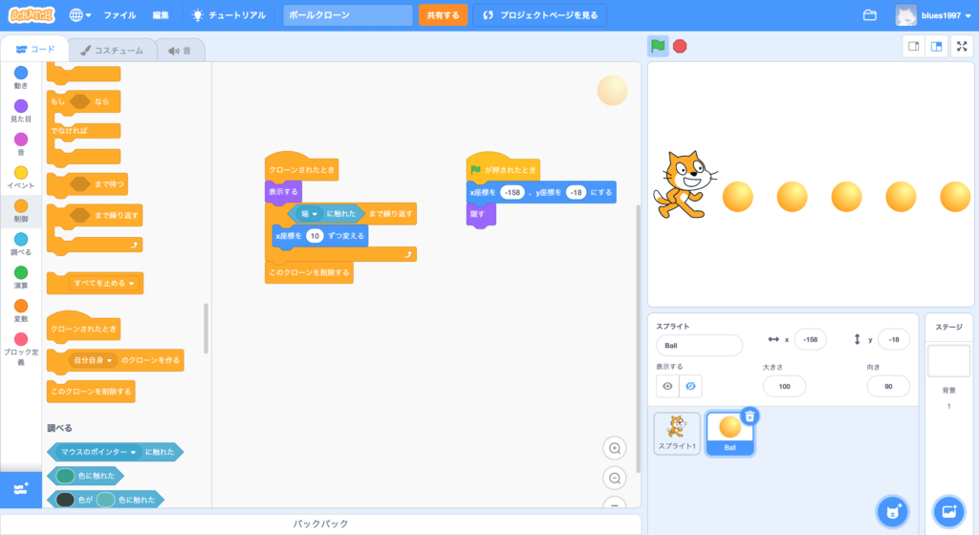Select the 変数 block category
979x535 pixels.
coord(21,310)
